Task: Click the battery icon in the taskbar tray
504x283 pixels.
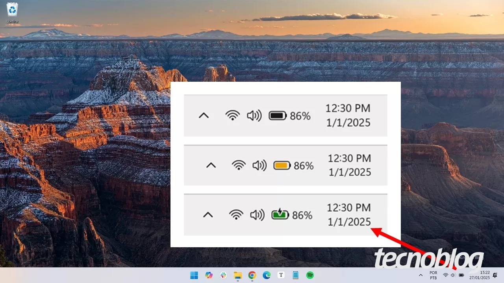Action: pos(461,275)
